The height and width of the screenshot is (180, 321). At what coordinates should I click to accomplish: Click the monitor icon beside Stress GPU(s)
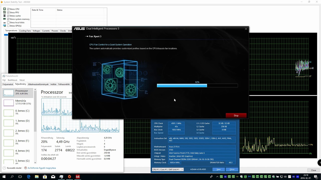point(5,26)
